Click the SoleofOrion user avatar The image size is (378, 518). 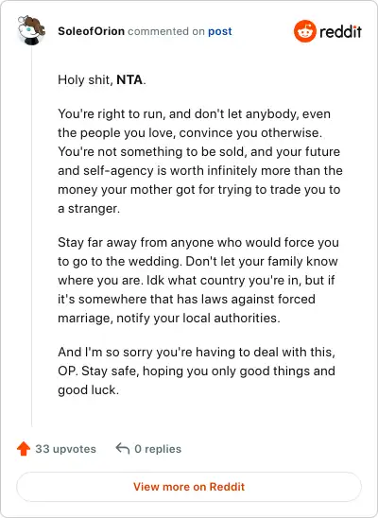(x=31, y=30)
